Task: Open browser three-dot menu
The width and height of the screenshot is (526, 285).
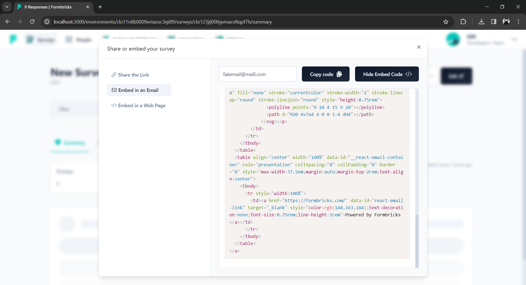Action: click(x=518, y=22)
